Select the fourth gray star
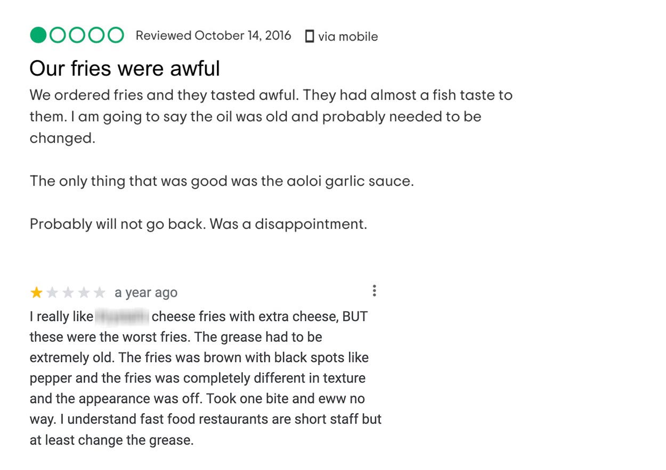 (83, 291)
